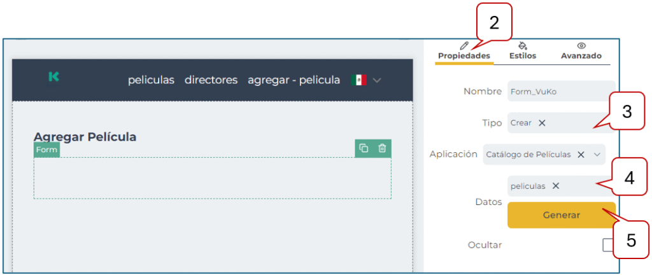Click the Nombre field containing Form_VuKo
Image resolution: width=652 pixels, height=275 pixels.
[560, 91]
